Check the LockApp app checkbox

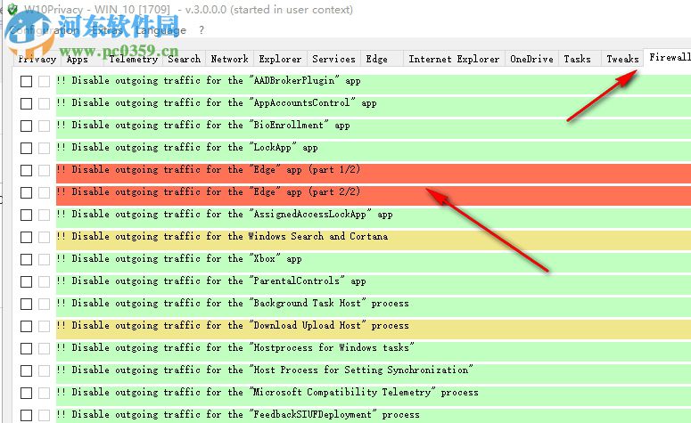(x=26, y=148)
